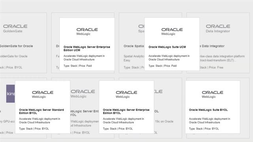Click WebLogic logo on Standard Edition BYOL card
The height and width of the screenshot is (142, 253).
(43, 95)
